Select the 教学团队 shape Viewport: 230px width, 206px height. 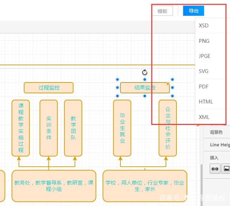73,128
